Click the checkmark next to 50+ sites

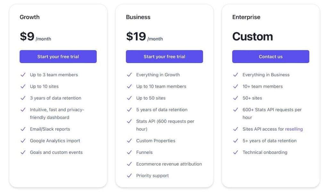[236, 98]
